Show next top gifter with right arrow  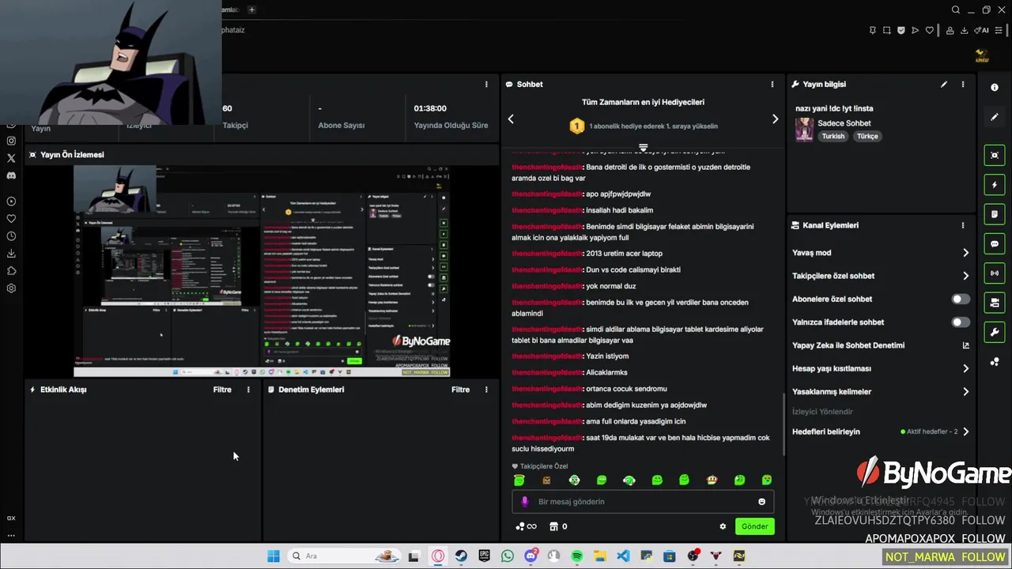[775, 119]
